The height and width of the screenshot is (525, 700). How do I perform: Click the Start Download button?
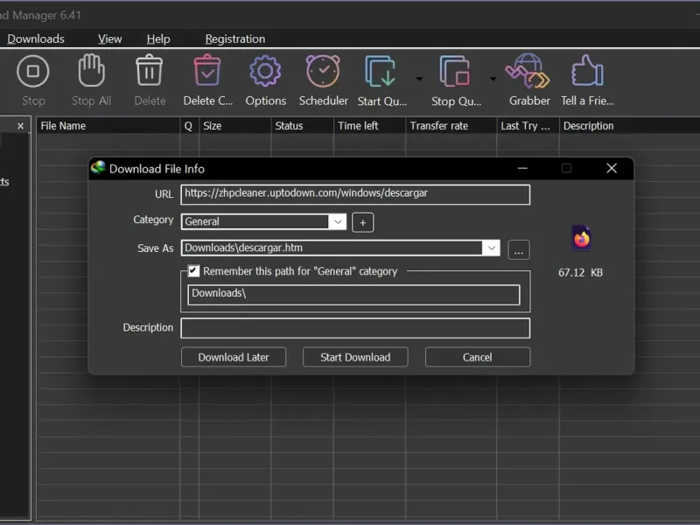click(355, 357)
